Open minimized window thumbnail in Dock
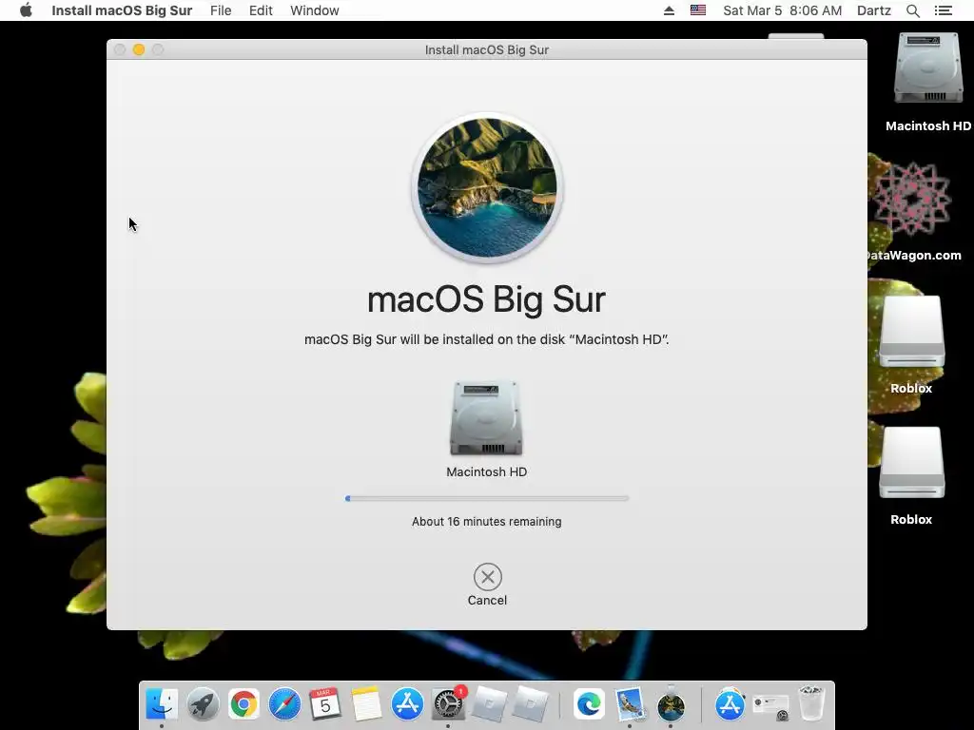Viewport: 974px width, 730px height. point(770,705)
